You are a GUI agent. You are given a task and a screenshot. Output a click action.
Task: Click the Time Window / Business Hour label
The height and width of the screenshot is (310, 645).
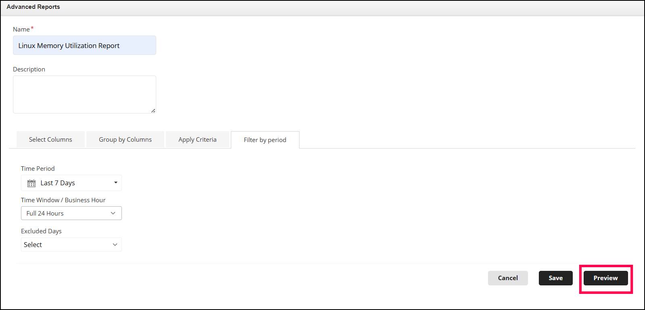pyautogui.click(x=63, y=200)
